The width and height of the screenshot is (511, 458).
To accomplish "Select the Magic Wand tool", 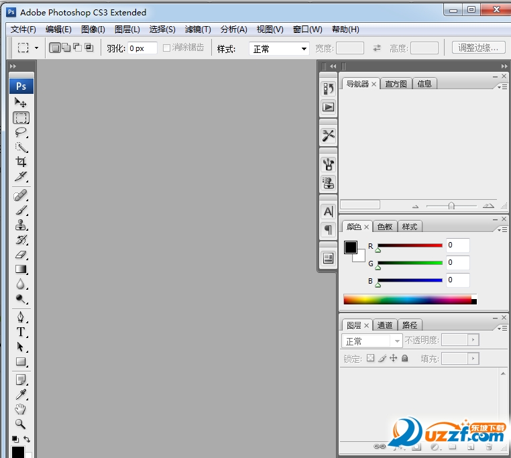I will pyautogui.click(x=21, y=148).
